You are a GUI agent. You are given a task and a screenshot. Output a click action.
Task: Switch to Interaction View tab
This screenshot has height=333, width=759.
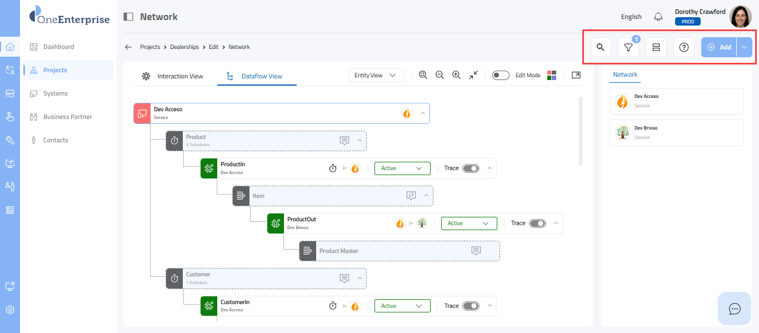coord(173,76)
